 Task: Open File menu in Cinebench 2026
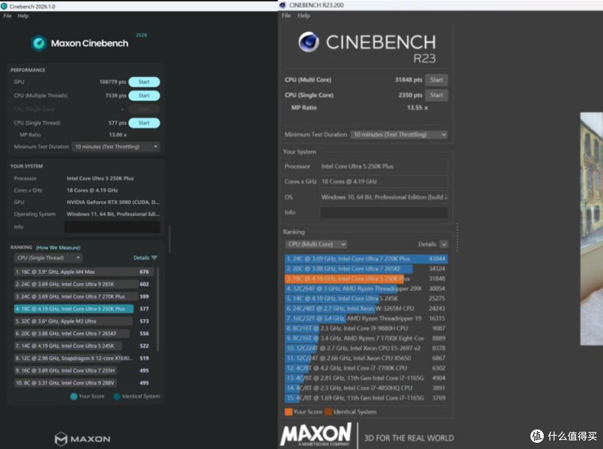coord(7,16)
